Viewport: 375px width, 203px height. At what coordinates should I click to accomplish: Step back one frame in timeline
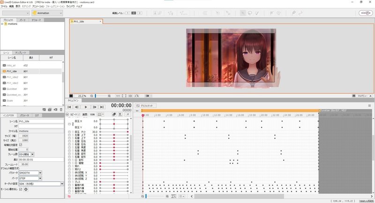[x=77, y=107]
